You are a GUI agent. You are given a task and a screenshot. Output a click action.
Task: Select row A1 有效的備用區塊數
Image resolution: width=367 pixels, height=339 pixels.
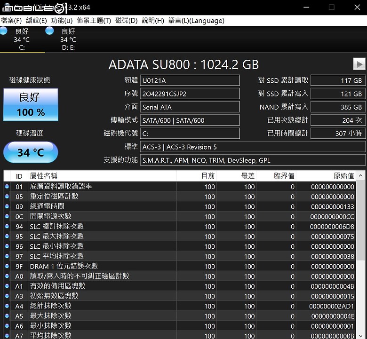pyautogui.click(x=180, y=286)
